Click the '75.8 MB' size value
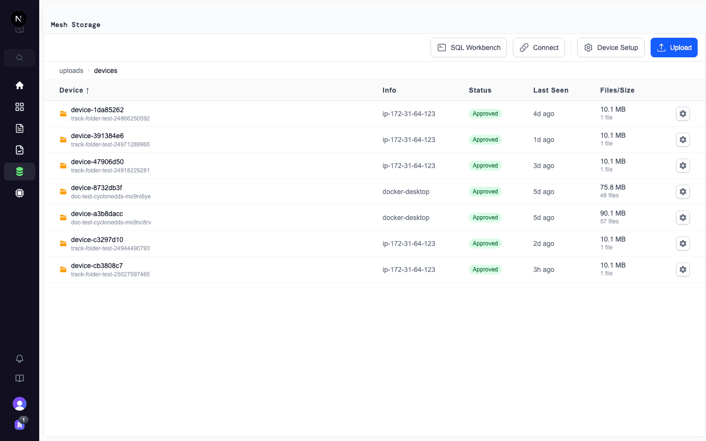 [x=613, y=187]
